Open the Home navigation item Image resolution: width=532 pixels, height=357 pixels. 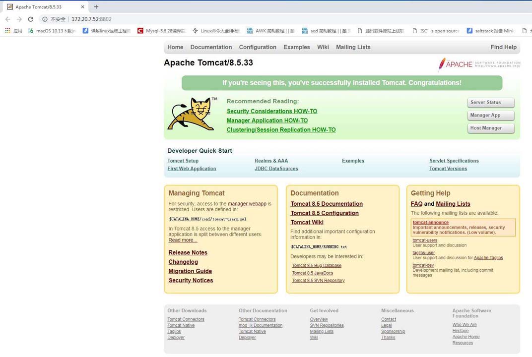[x=175, y=47]
